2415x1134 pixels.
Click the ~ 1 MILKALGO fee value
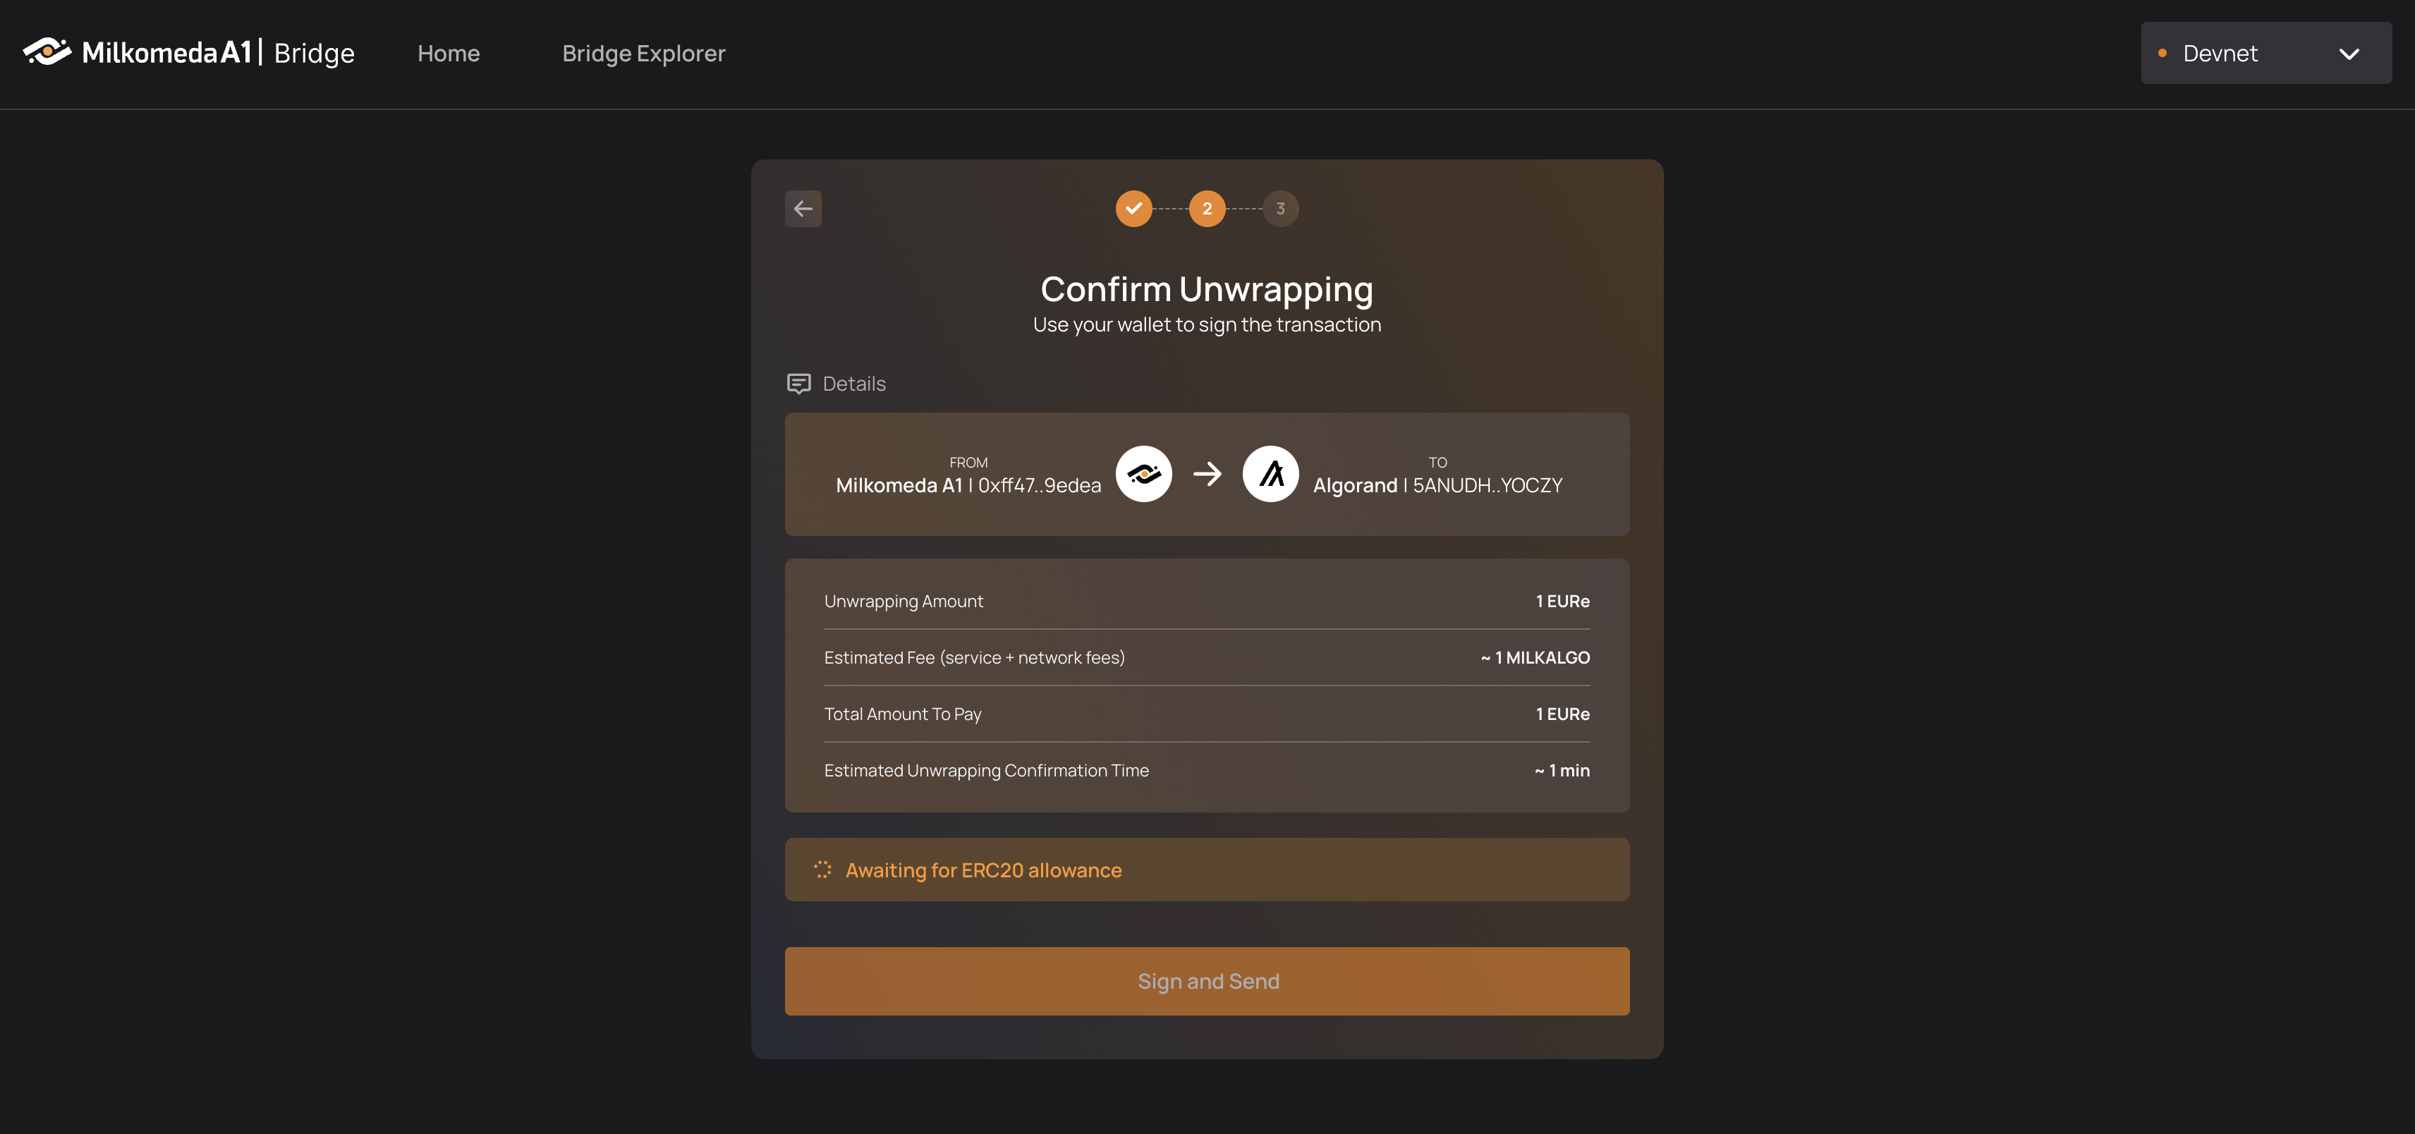point(1535,658)
